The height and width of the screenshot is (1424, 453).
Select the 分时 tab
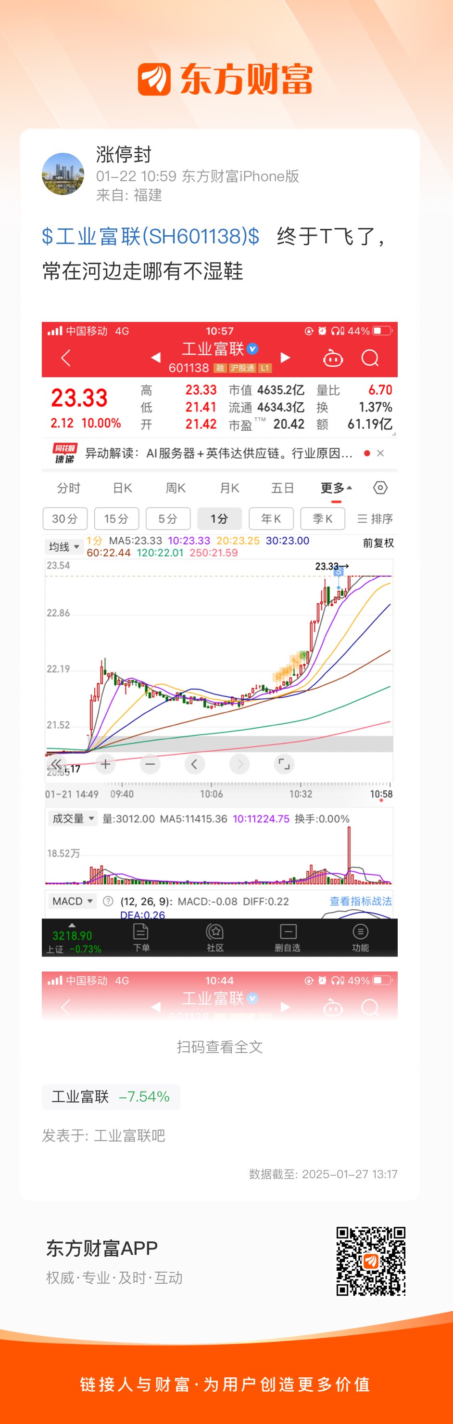pos(69,488)
